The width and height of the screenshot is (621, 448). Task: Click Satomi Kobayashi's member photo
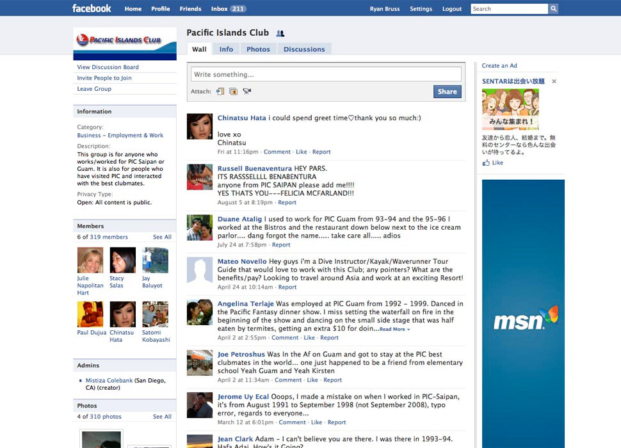pyautogui.click(x=155, y=314)
